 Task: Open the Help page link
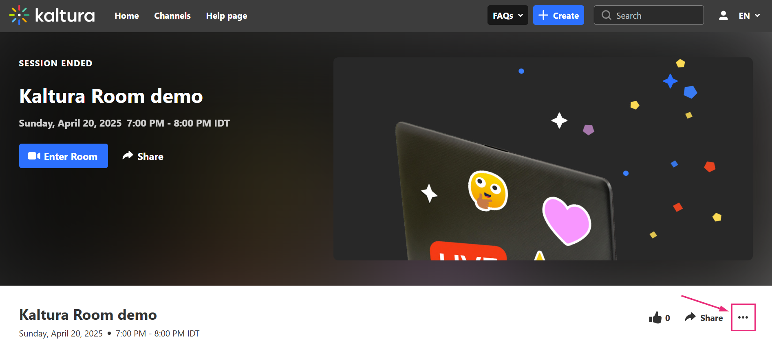click(x=227, y=16)
